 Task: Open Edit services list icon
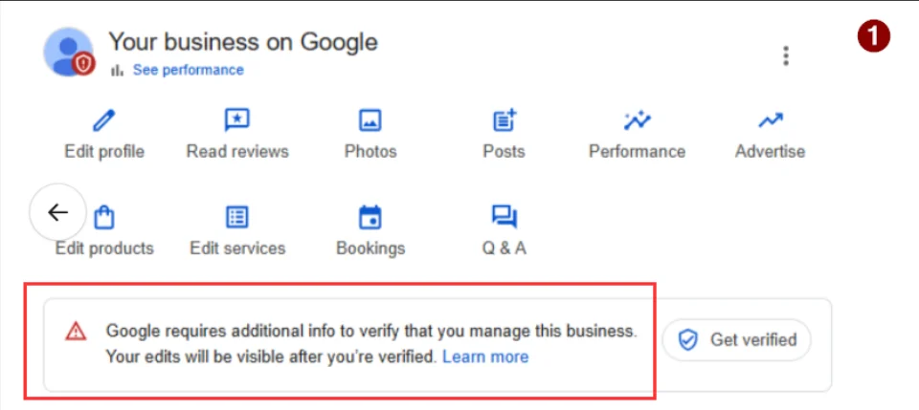(236, 218)
